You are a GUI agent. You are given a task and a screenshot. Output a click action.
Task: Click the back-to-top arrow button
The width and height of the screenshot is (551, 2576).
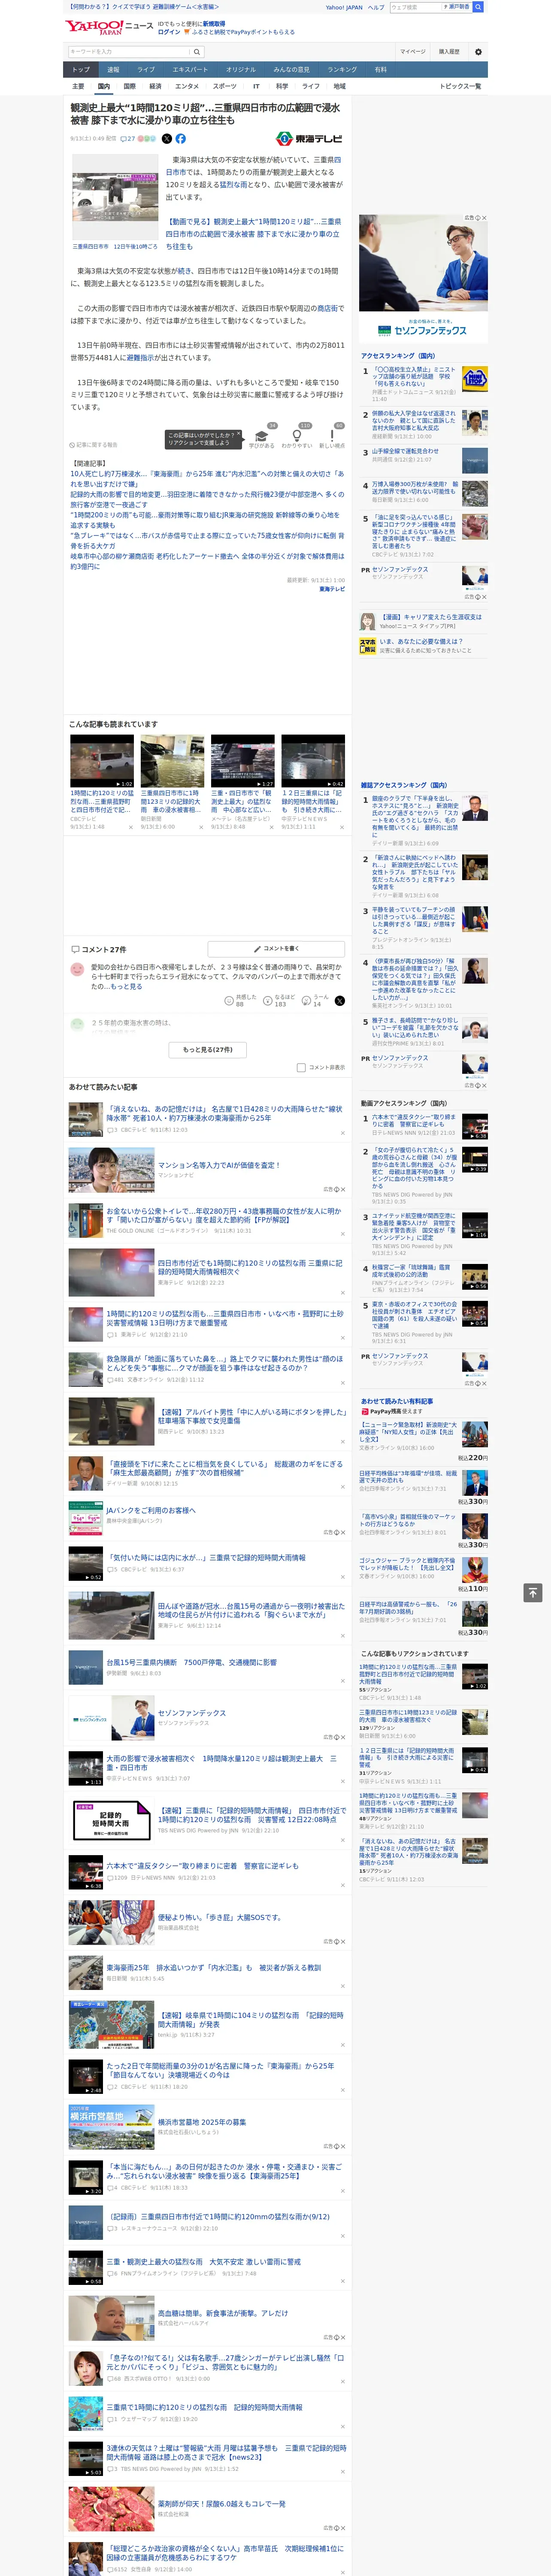tap(533, 1592)
